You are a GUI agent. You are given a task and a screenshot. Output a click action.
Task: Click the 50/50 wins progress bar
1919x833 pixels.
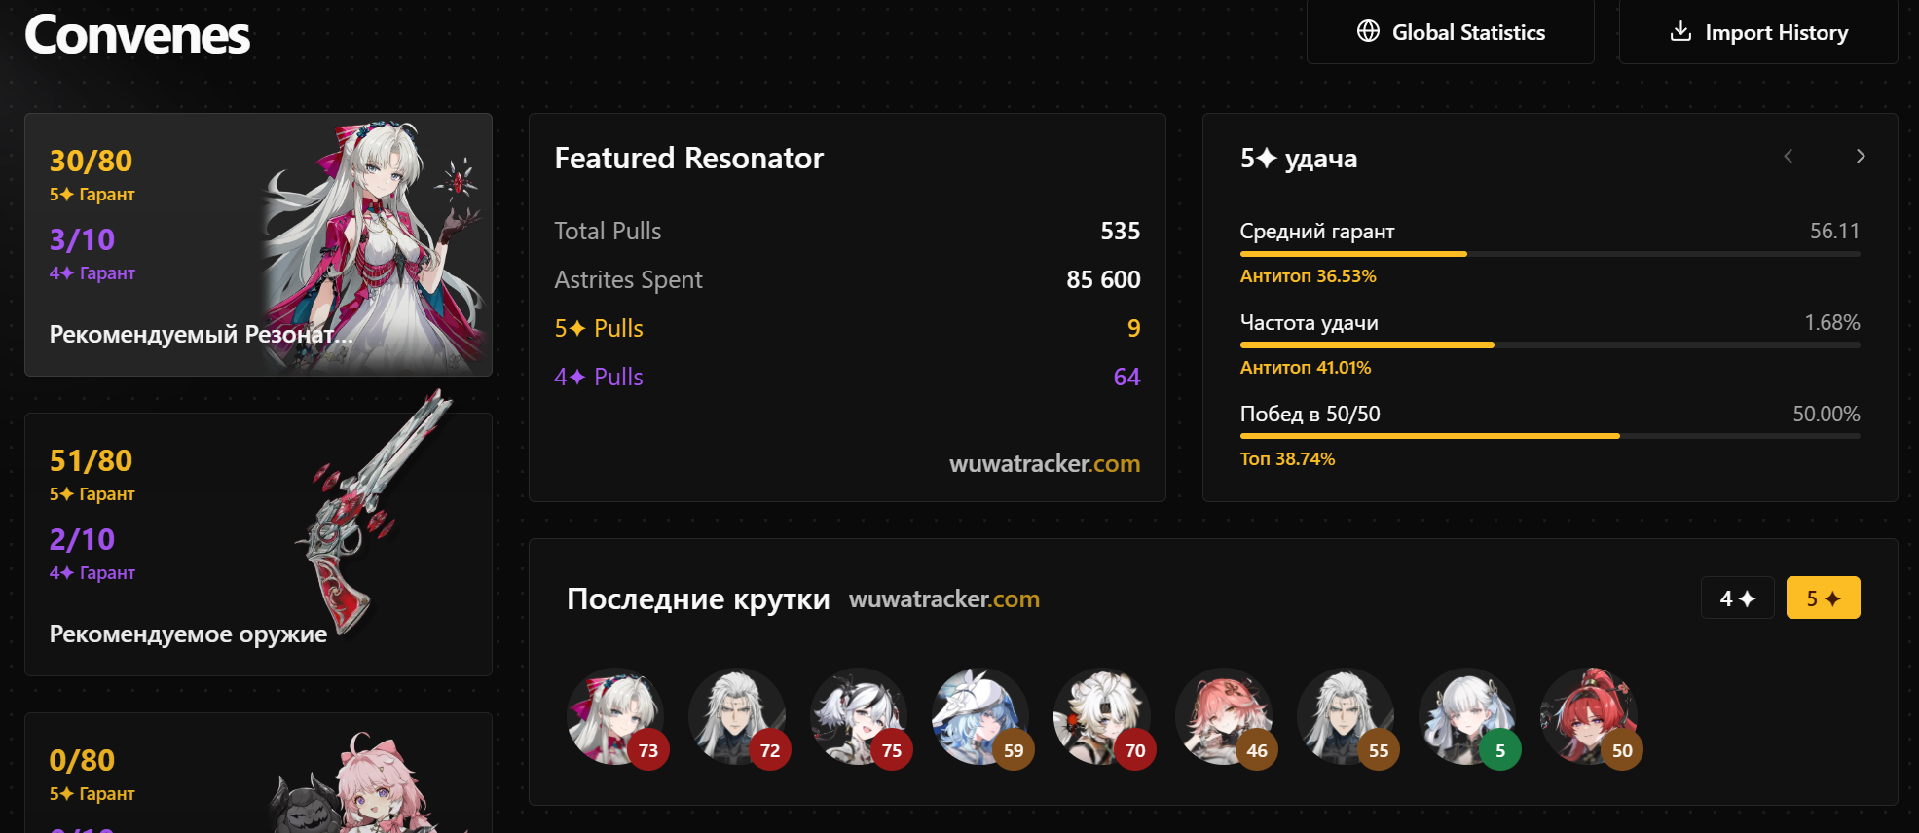[1550, 436]
